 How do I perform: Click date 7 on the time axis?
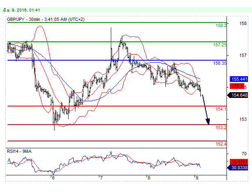click(101, 178)
